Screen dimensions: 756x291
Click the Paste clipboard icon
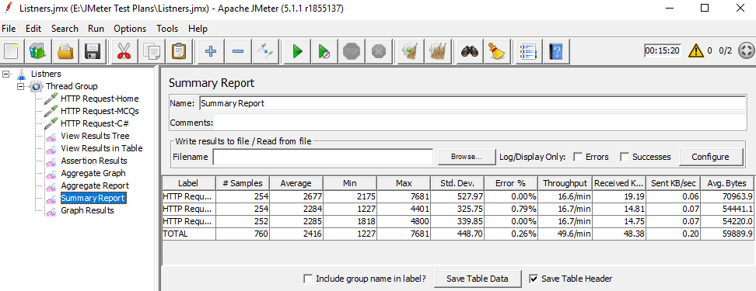[179, 50]
